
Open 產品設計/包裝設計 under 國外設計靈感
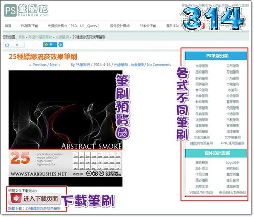[x=233, y=192]
